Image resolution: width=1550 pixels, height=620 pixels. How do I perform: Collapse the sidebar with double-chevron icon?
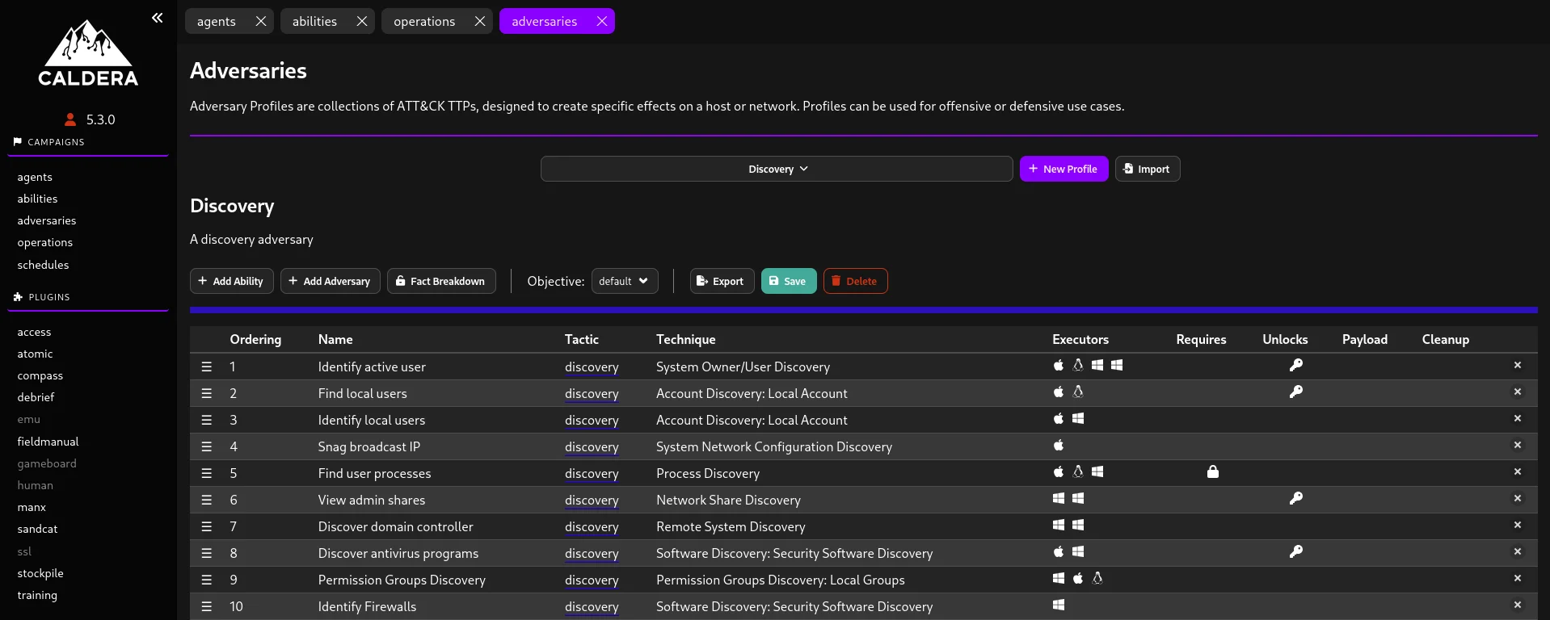tap(157, 18)
